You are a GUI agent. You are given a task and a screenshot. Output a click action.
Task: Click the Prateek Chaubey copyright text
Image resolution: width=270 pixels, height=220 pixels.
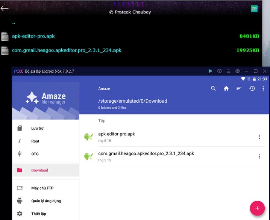[x=130, y=12]
